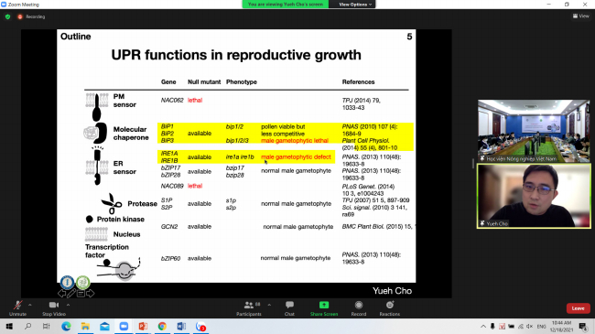The image size is (595, 334).
Task: Start recording with the Record button
Action: coord(359,307)
